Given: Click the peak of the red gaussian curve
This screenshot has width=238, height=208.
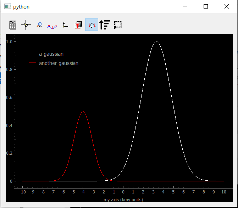Looking at the screenshot, I should click(83, 112).
